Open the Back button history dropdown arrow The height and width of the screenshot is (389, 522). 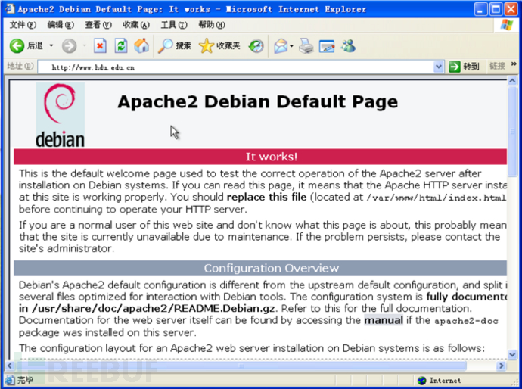click(x=51, y=45)
